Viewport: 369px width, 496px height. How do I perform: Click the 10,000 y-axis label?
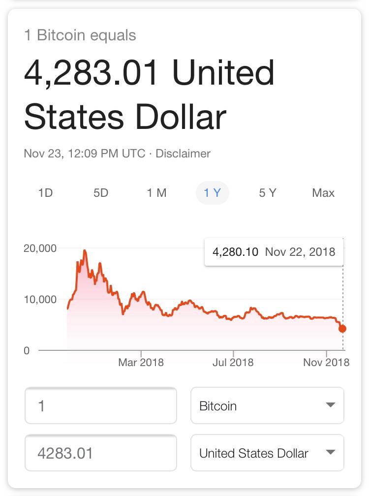click(40, 299)
